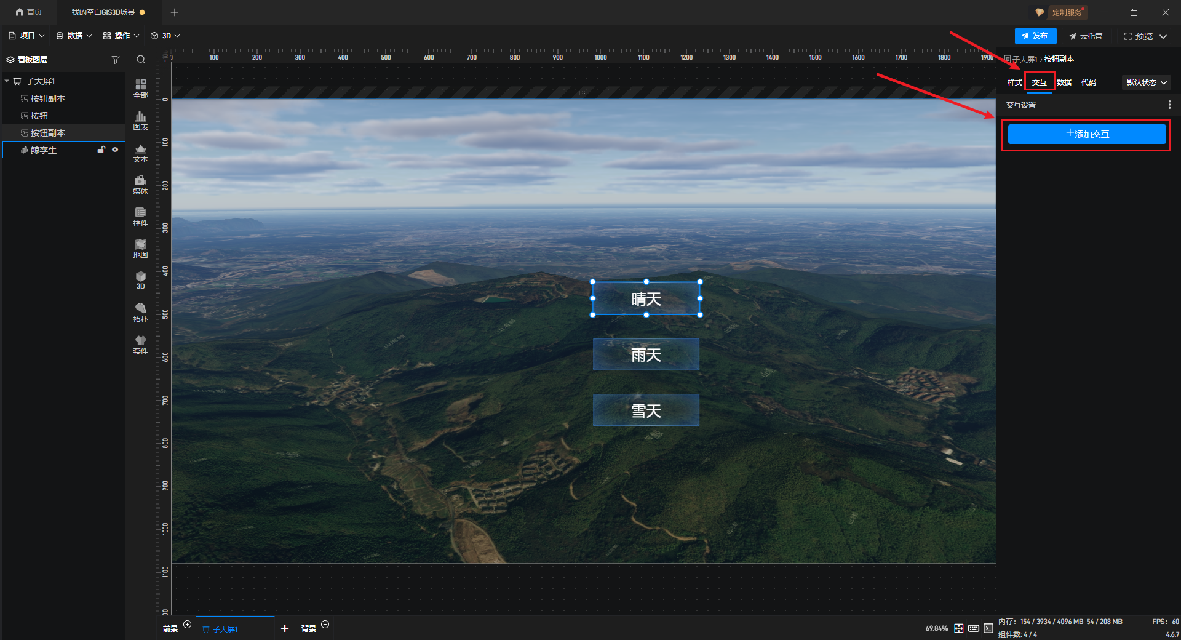Open the 图表 chart components category
Image resolution: width=1181 pixels, height=640 pixels.
[x=140, y=120]
